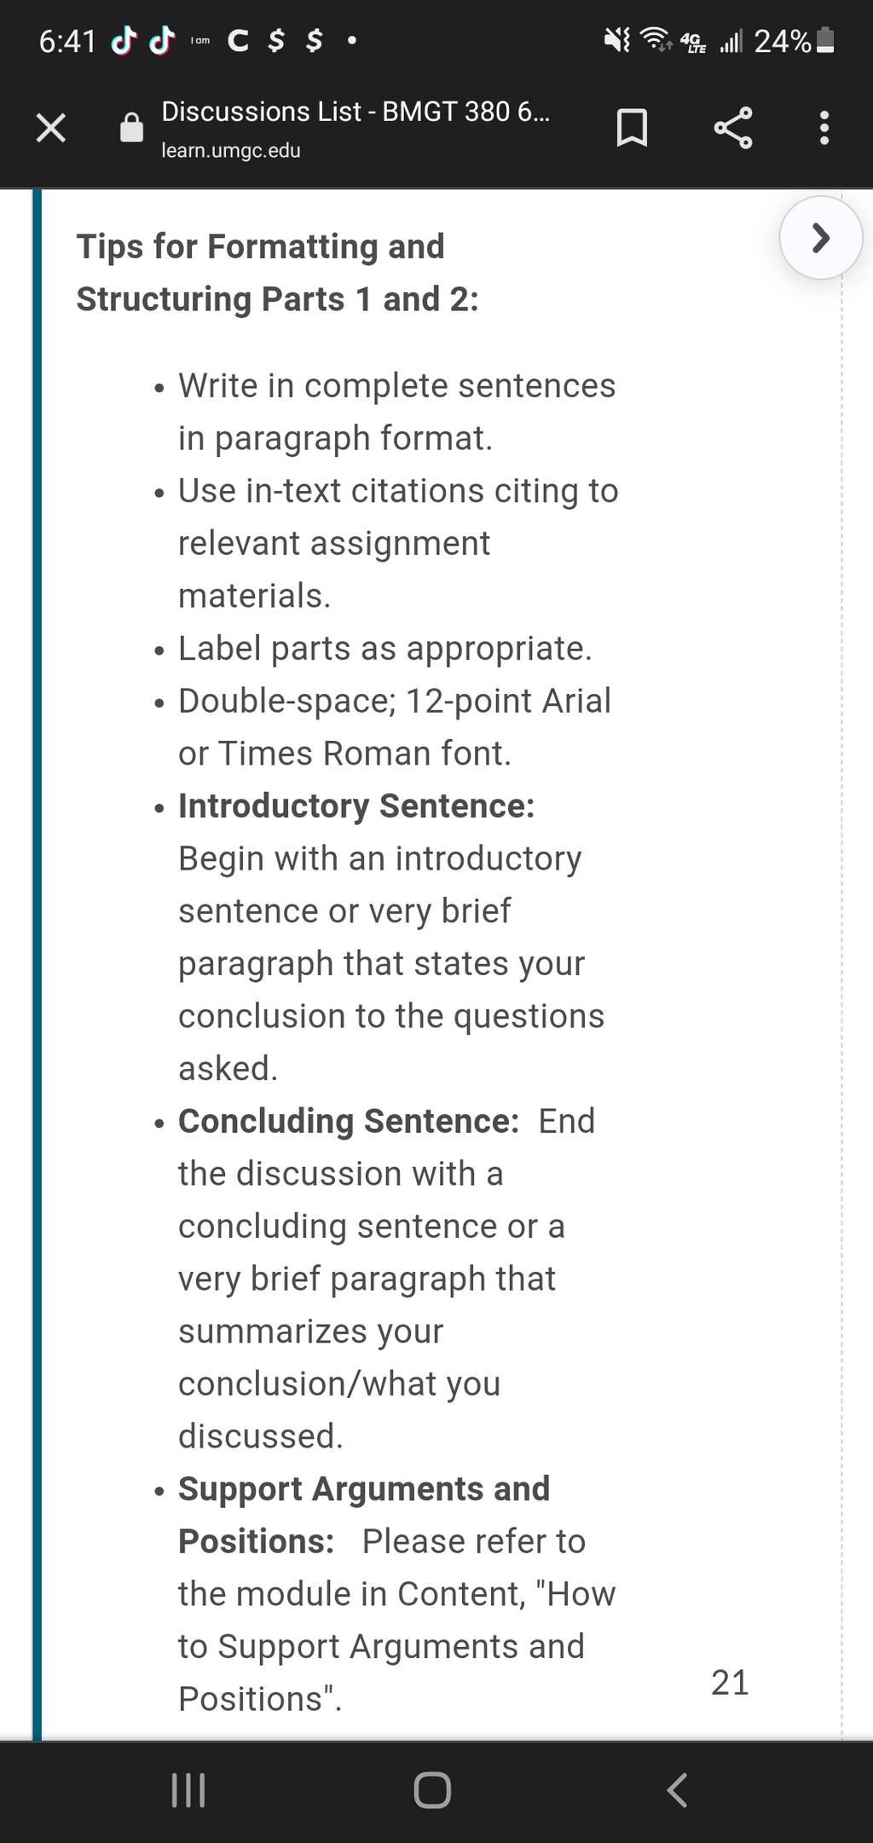Open the share icon in toolbar
This screenshot has width=873, height=1843.
tap(733, 128)
